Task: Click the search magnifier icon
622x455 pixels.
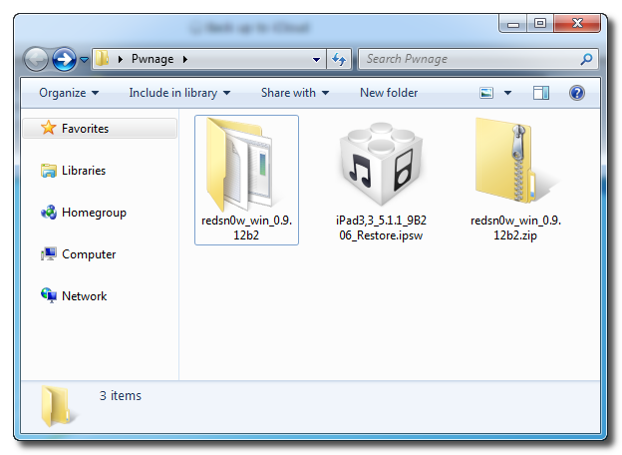Action: (586, 59)
